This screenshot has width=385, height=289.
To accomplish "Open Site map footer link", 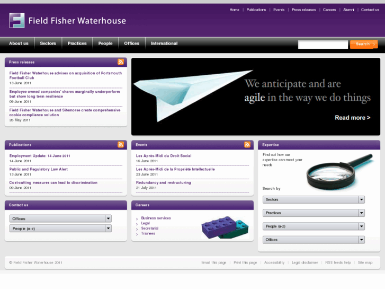I will tap(365, 262).
